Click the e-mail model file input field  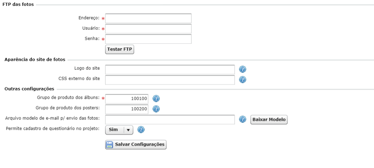[x=170, y=119]
